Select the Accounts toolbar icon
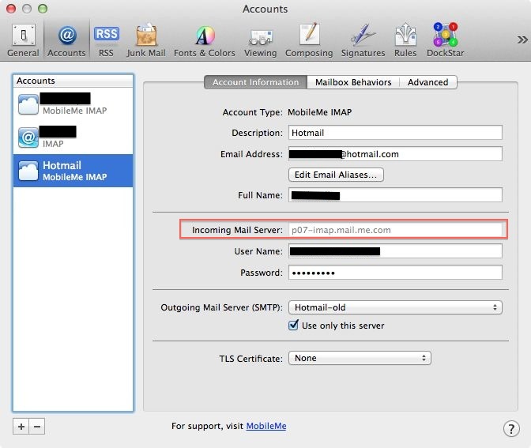The height and width of the screenshot is (448, 531). (x=66, y=40)
